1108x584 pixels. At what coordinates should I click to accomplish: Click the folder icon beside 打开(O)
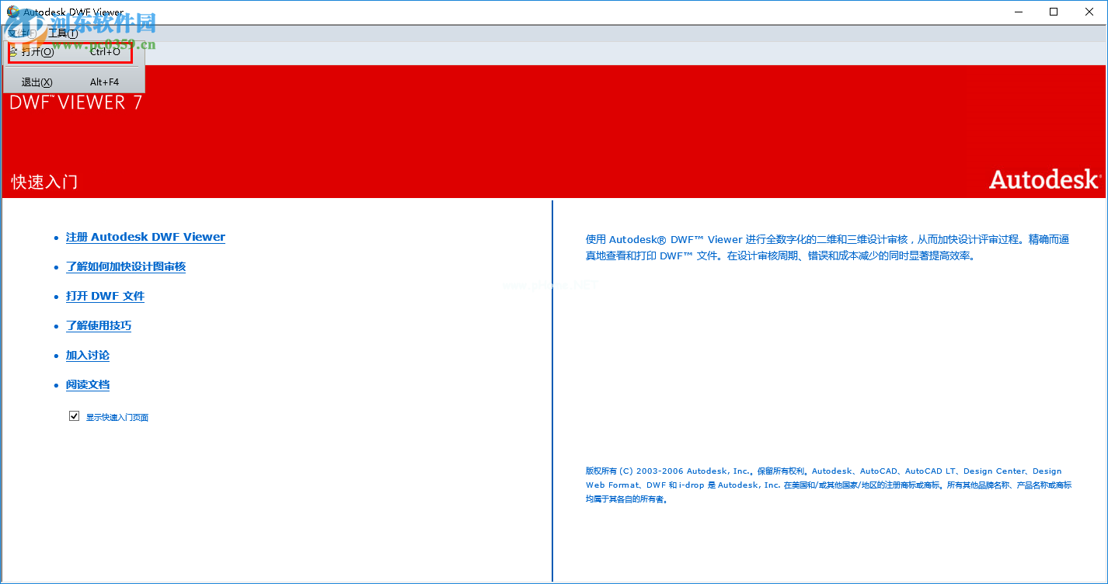[13, 51]
